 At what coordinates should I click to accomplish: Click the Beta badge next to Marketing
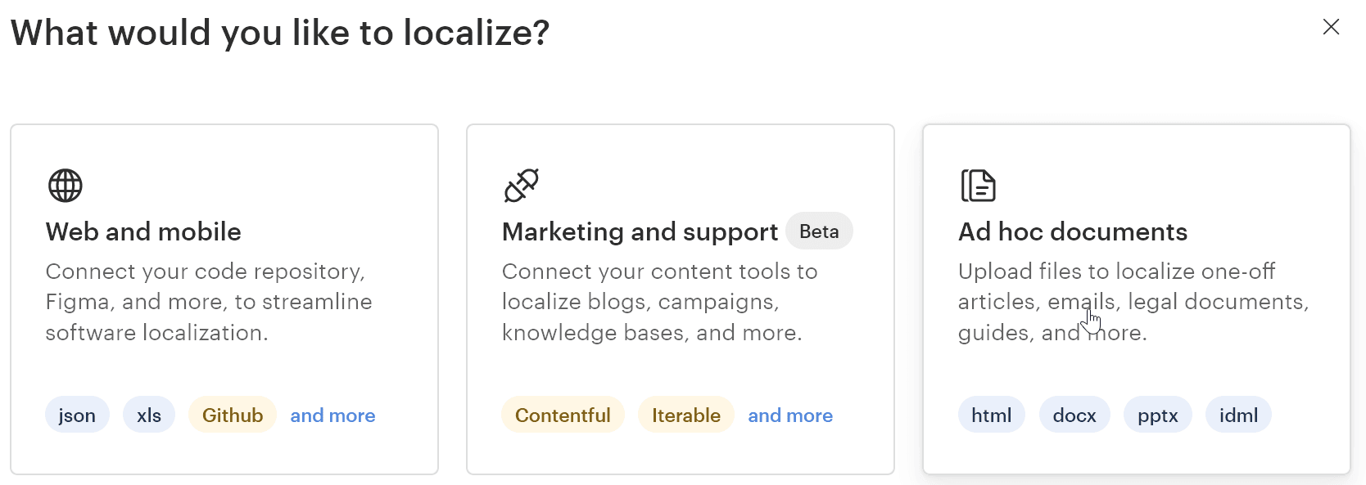point(819,231)
